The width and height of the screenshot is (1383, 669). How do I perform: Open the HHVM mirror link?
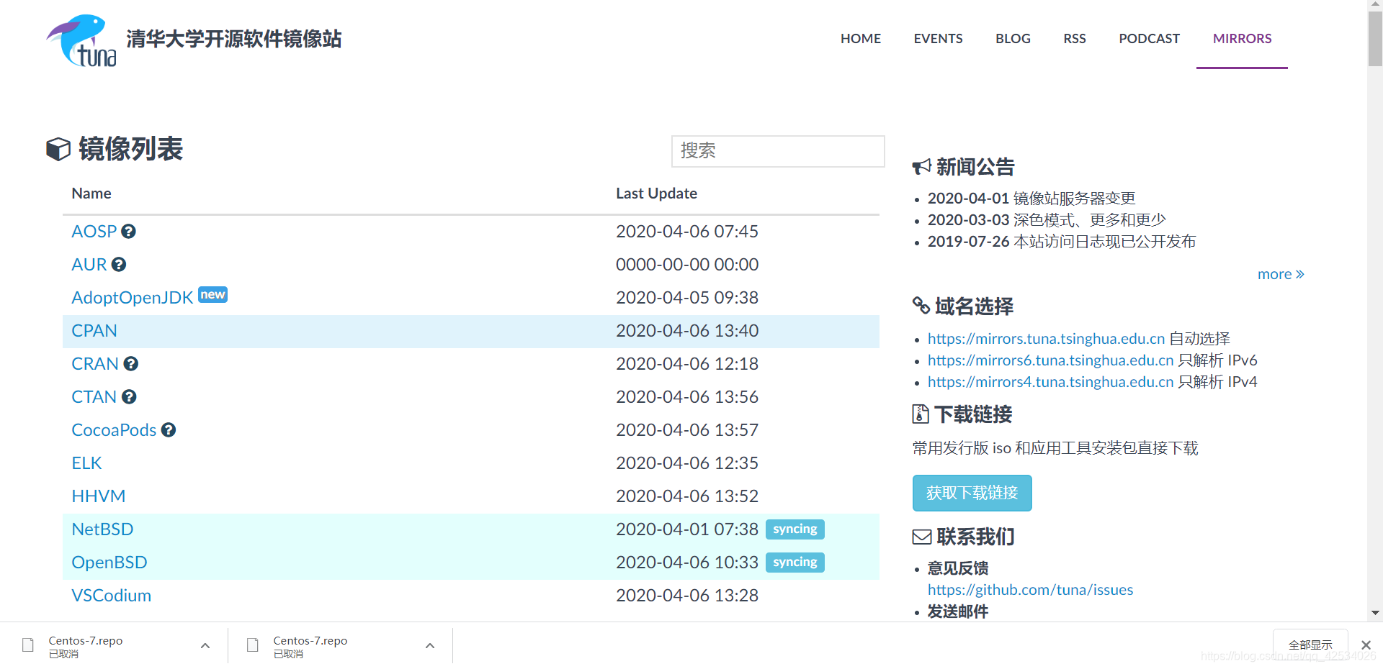[99, 496]
